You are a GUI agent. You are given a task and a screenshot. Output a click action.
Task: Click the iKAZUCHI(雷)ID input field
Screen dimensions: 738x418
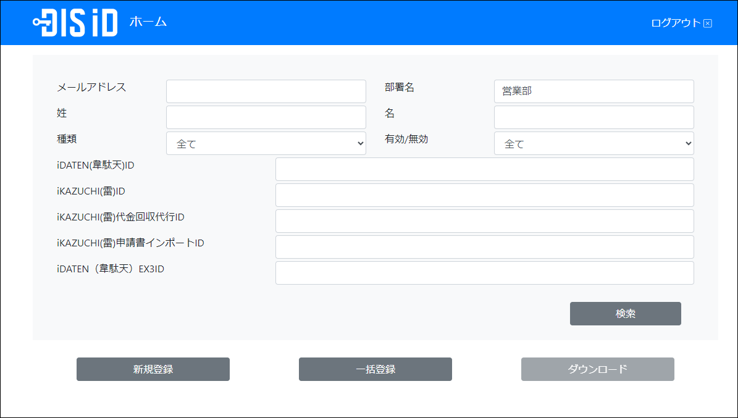tap(485, 195)
